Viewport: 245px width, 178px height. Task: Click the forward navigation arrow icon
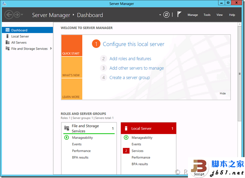click(17, 15)
